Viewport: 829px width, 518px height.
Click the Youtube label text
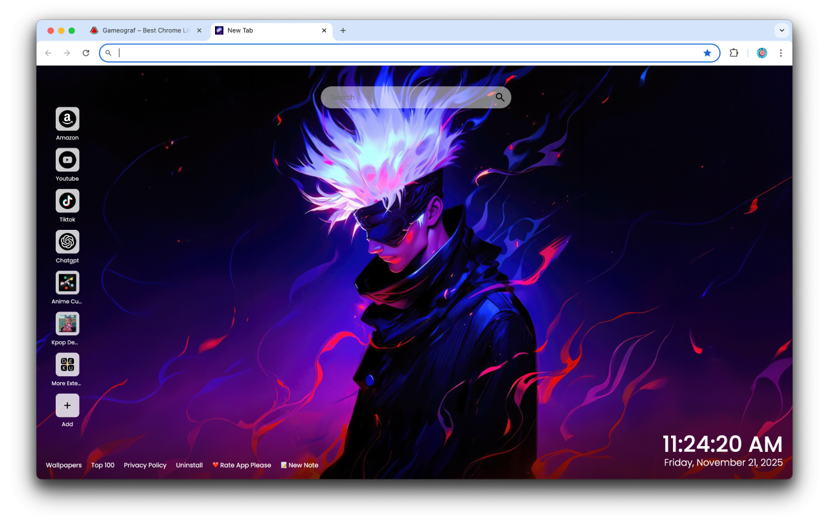coord(67,179)
